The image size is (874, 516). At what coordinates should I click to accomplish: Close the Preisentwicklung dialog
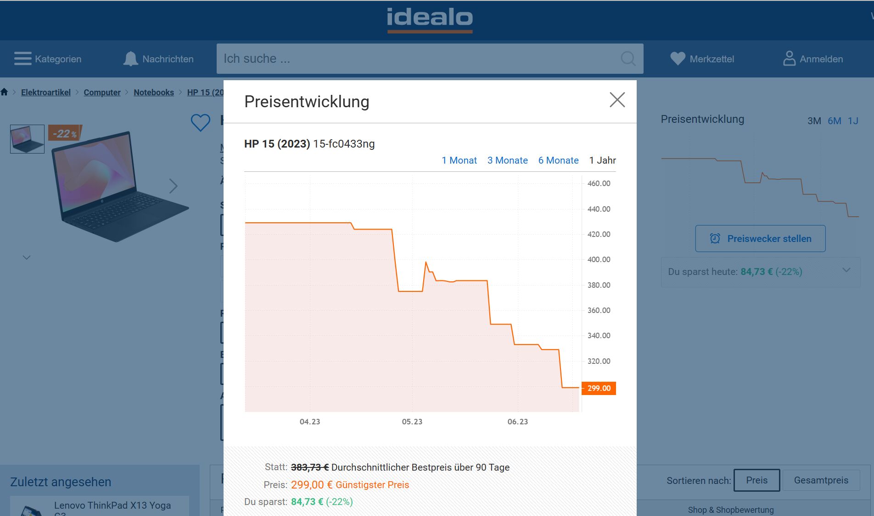617,100
